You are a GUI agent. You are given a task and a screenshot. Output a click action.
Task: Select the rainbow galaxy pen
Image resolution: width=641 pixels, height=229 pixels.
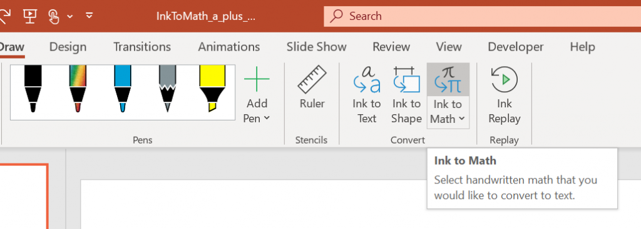tap(78, 89)
